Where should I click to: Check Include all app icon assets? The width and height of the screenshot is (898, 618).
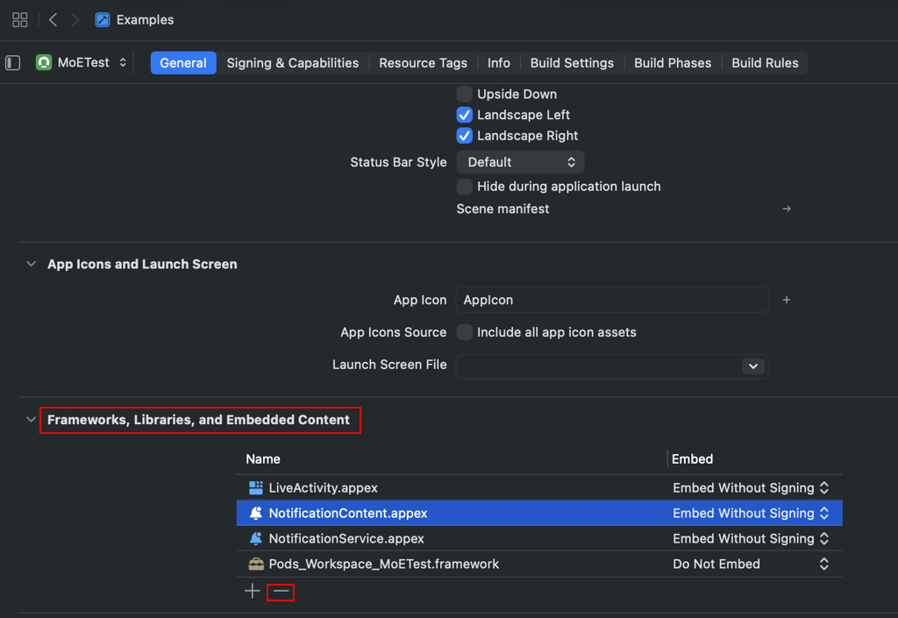(x=465, y=332)
